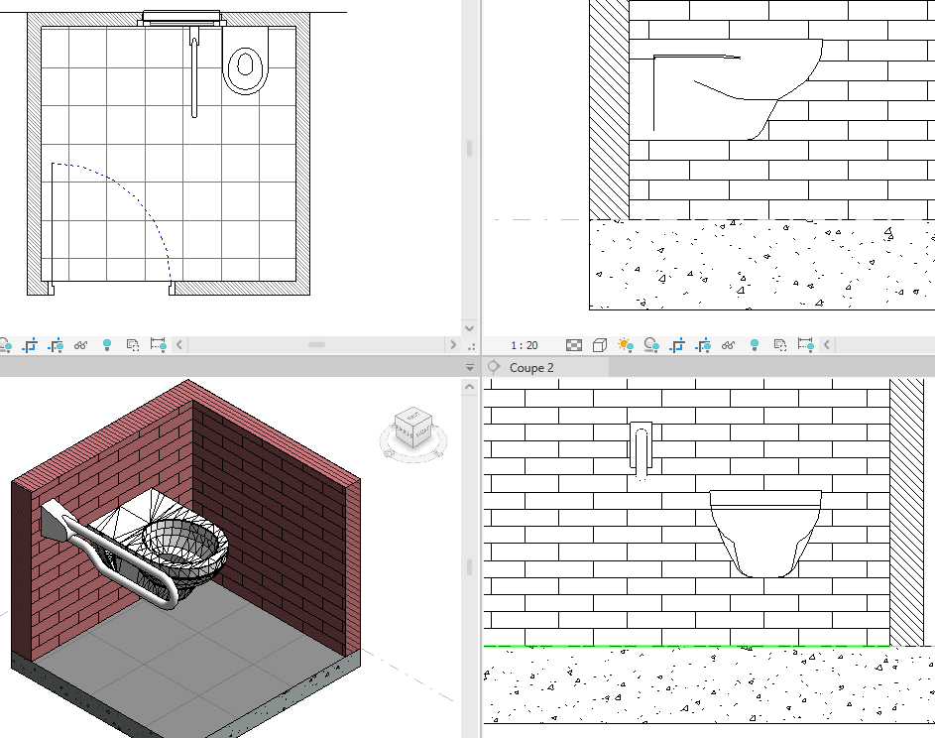
Task: Toggle Show Crop Region in the section view bar
Action: pyautogui.click(x=703, y=345)
